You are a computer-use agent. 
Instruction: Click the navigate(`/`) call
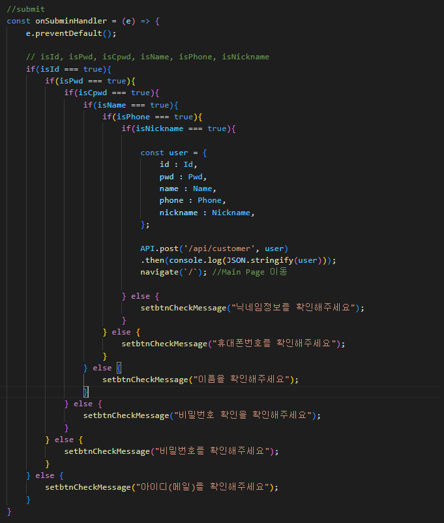point(173,272)
